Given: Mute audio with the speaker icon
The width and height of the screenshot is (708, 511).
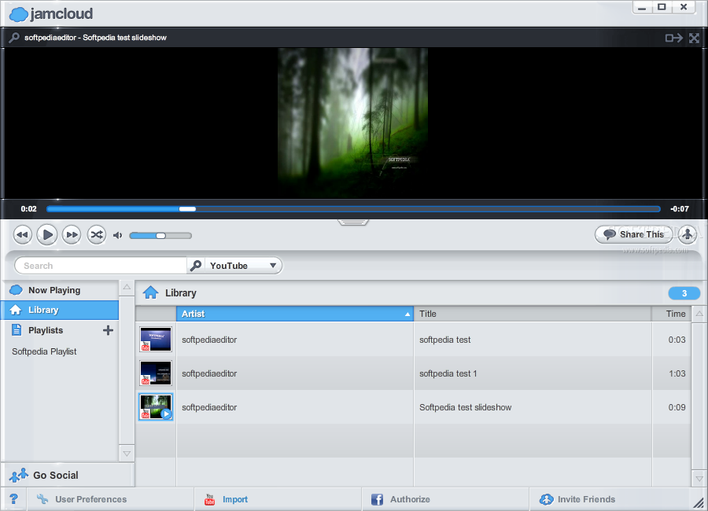Looking at the screenshot, I should (x=118, y=235).
